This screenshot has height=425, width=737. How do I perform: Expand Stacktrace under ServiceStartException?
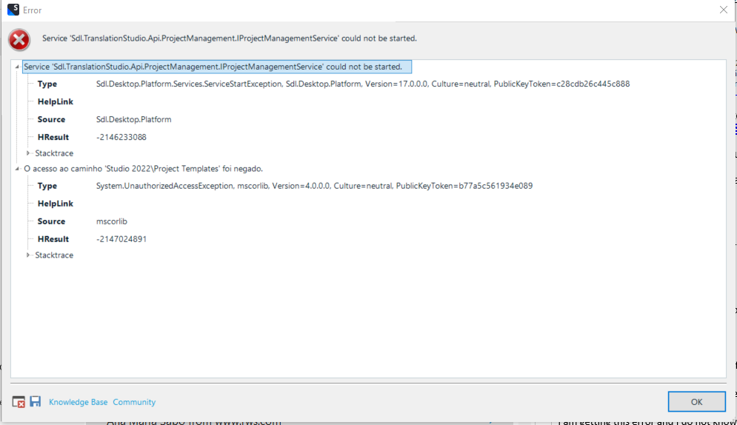coord(28,153)
